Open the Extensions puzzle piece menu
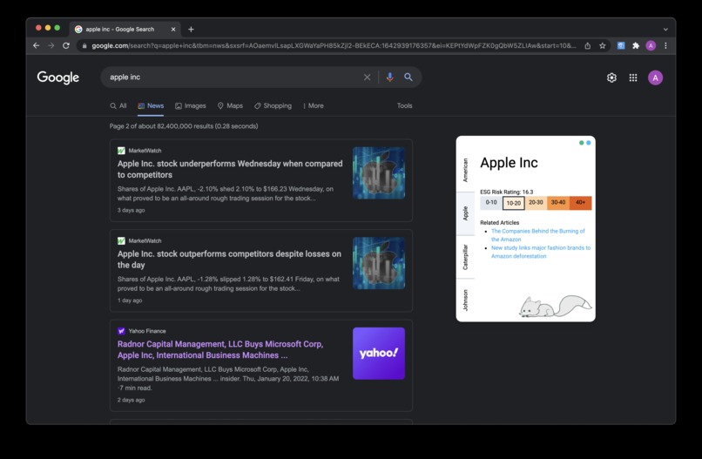702x459 pixels. [636, 45]
